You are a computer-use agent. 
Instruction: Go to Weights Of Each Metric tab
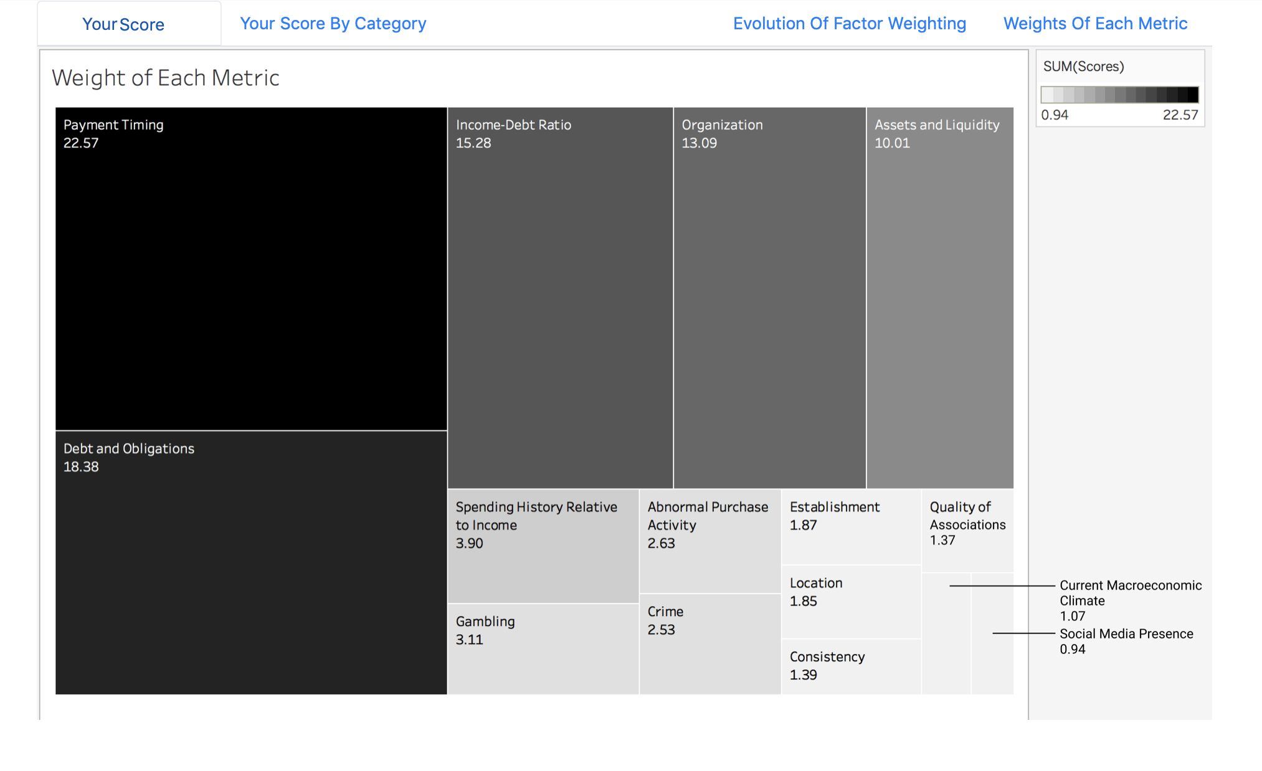1095,24
